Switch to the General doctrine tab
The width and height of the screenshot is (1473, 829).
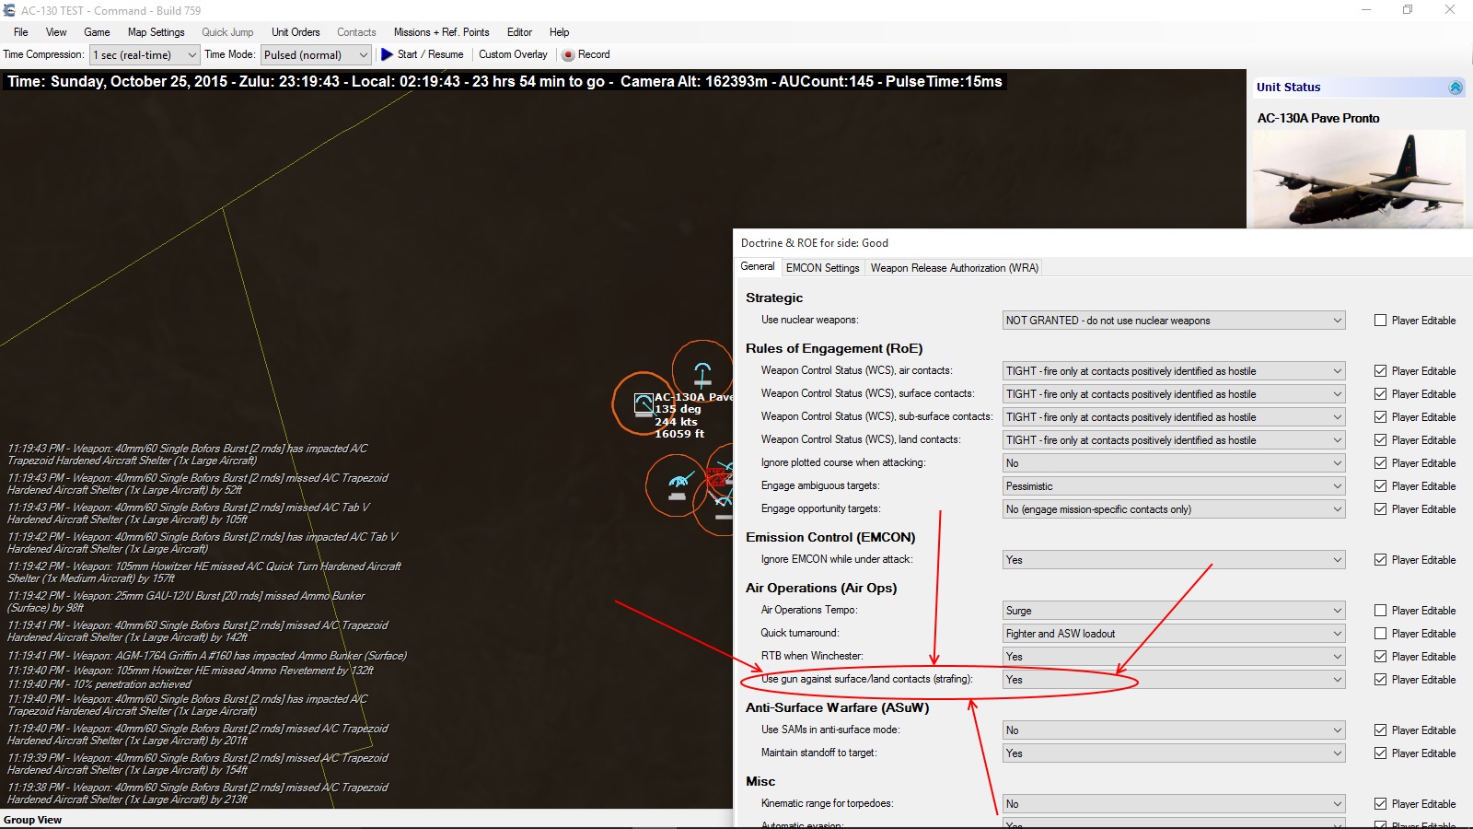(x=758, y=267)
